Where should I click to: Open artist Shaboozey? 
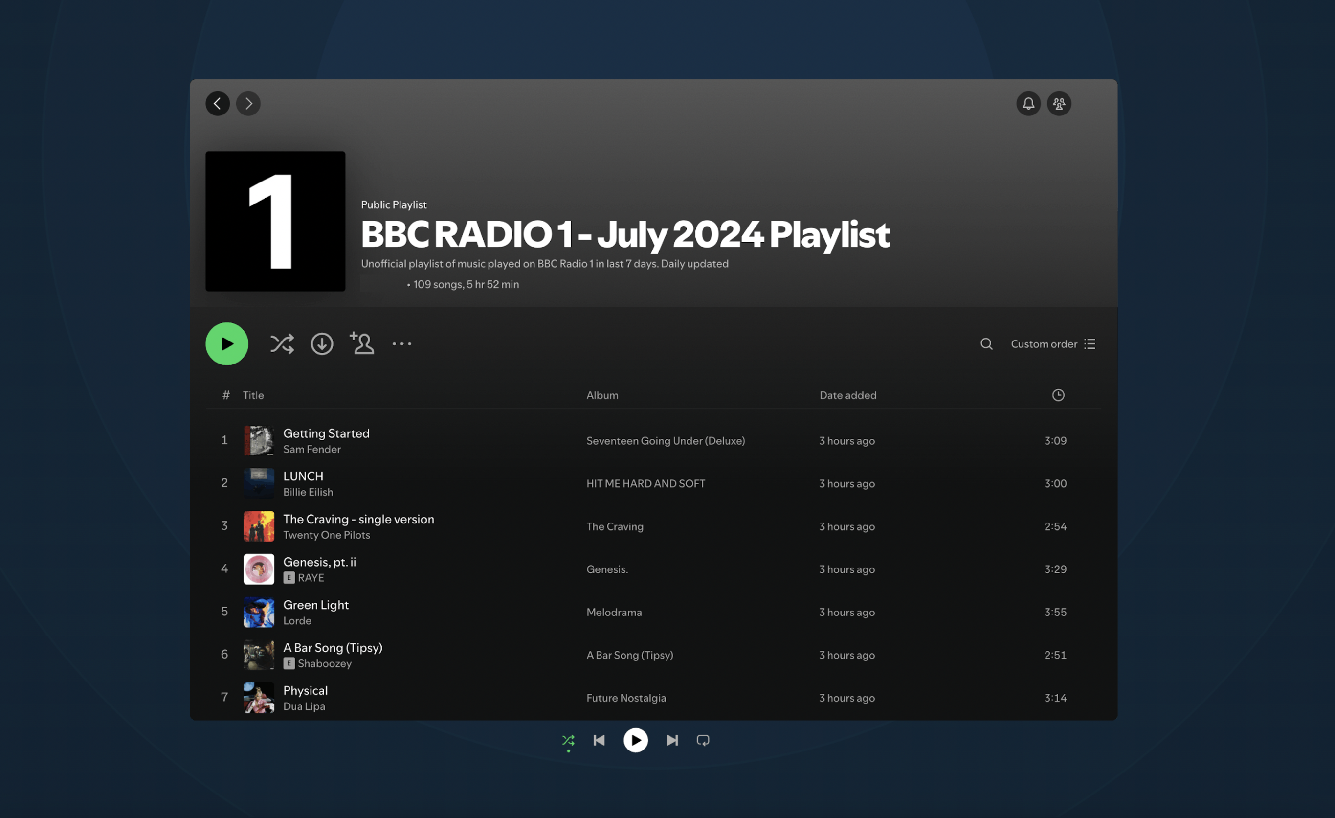coord(324,663)
